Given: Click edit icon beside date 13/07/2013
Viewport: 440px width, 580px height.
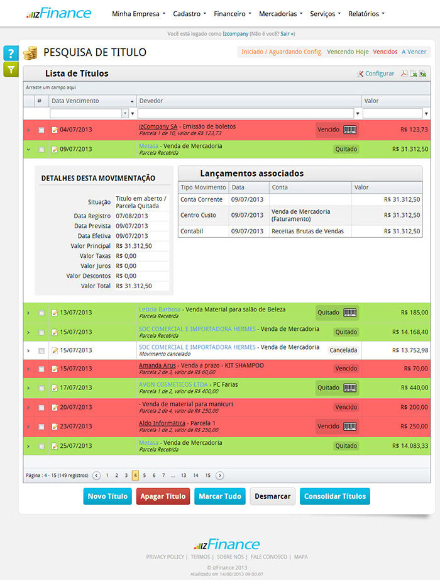Looking at the screenshot, I should [x=55, y=313].
